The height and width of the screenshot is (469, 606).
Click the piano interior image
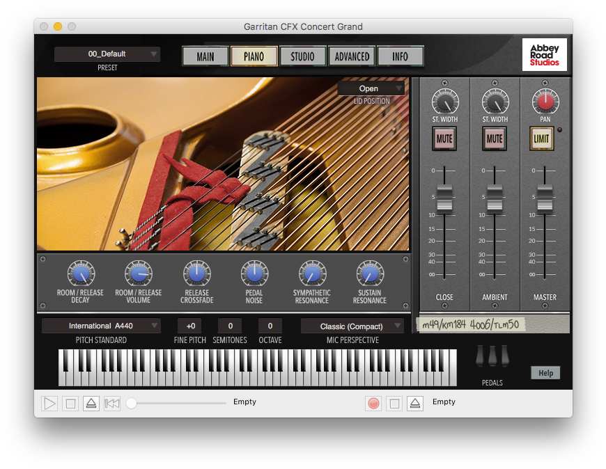point(223,164)
